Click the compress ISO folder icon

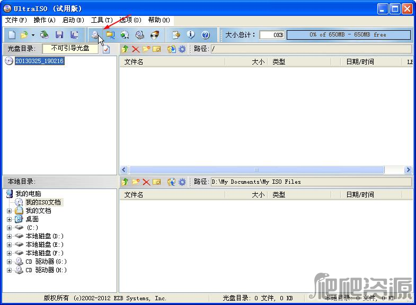click(x=110, y=35)
